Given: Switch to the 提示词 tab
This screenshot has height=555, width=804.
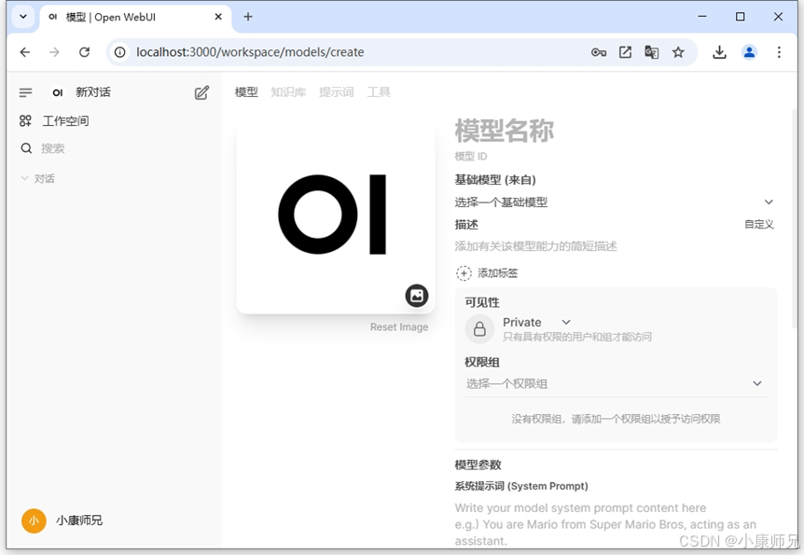Looking at the screenshot, I should tap(336, 91).
